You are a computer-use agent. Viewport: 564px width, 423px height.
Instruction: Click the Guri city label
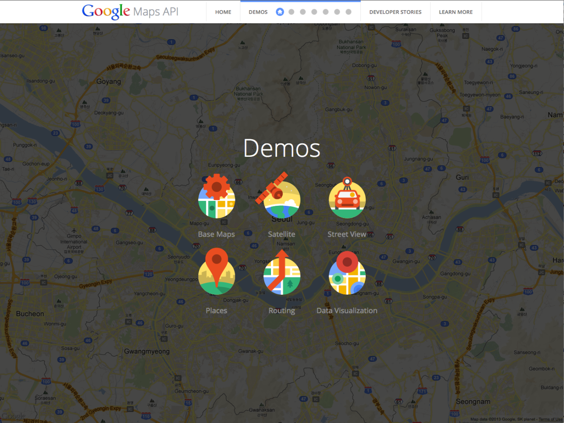point(462,177)
